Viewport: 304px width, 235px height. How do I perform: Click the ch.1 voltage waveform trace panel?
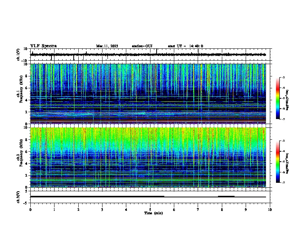[151, 55]
